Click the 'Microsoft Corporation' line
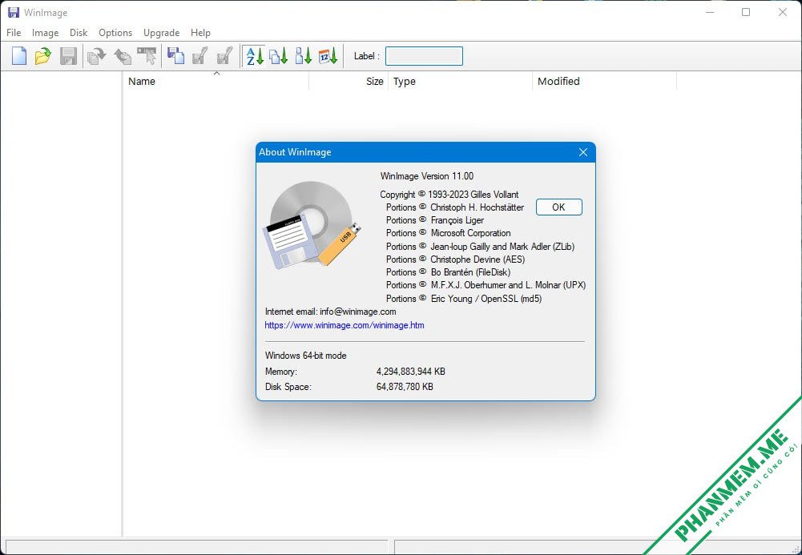 448,232
